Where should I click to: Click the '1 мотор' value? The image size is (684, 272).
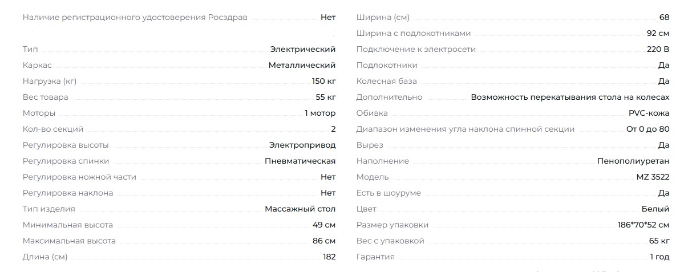tap(320, 113)
